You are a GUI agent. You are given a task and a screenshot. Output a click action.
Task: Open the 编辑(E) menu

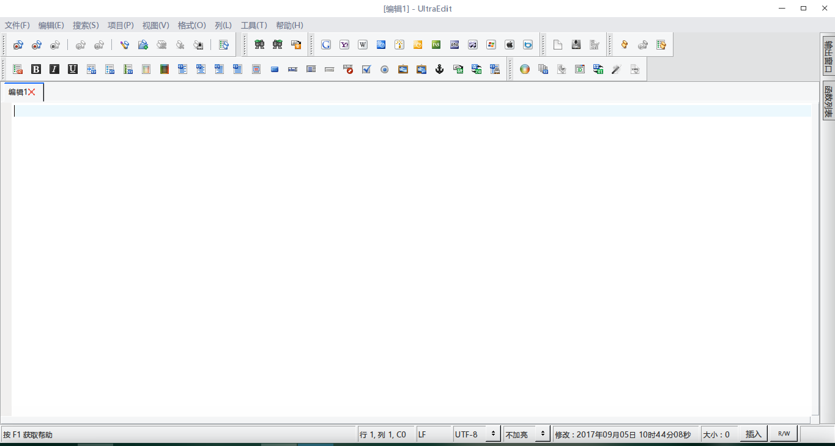pos(51,25)
